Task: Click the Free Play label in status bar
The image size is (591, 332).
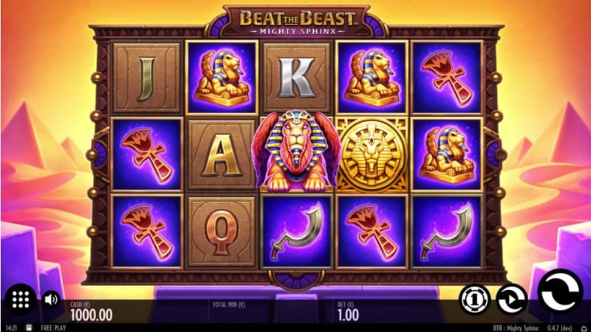Action: pos(53,328)
